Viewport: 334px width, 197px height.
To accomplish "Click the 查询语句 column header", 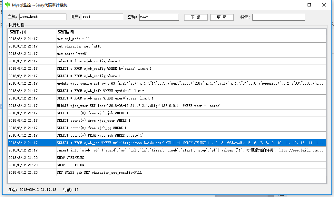I will tap(191, 32).
